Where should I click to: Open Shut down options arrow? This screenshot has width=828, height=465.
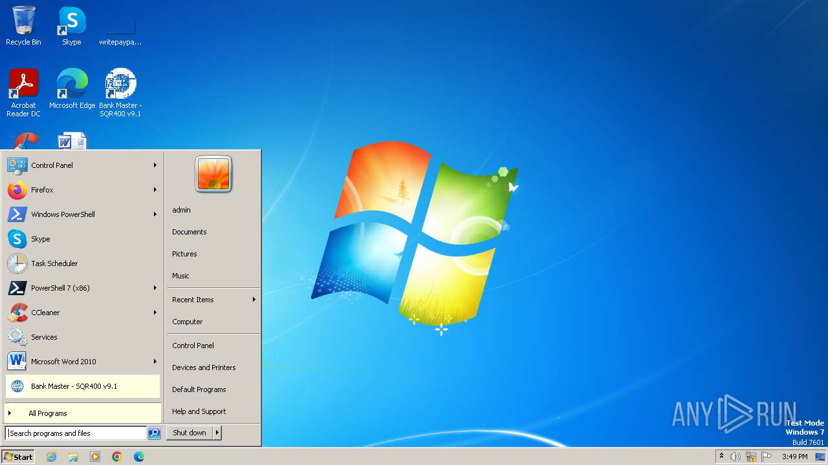pos(217,433)
